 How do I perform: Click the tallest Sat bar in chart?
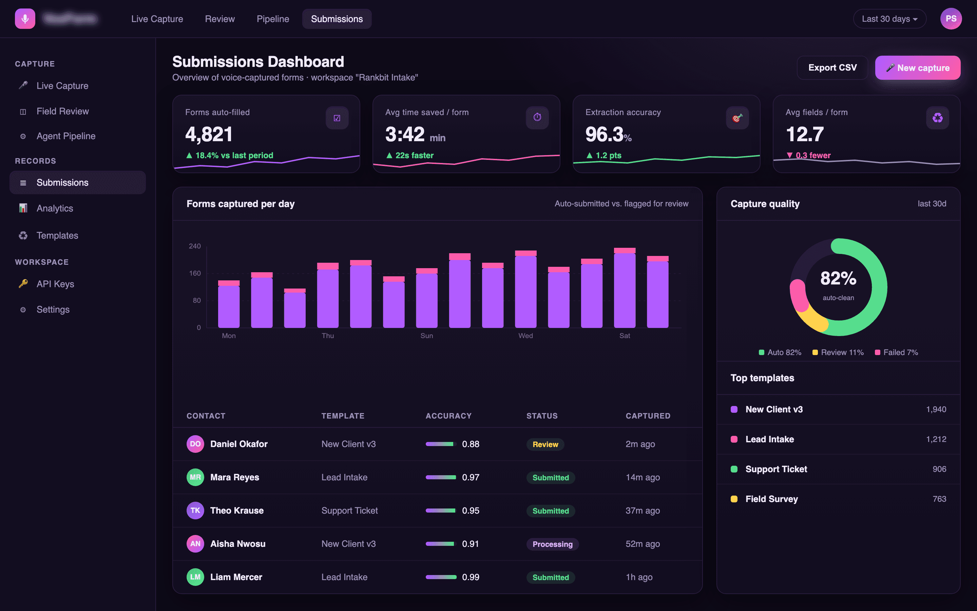pyautogui.click(x=625, y=288)
